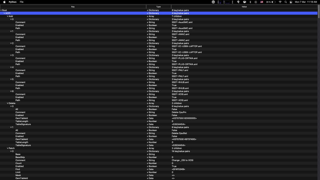Select the Path value SSDT-AWAC.aml
This screenshot has height=180, width=320.
point(180,40)
